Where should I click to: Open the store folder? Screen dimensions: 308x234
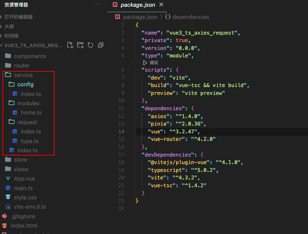pyautogui.click(x=20, y=160)
